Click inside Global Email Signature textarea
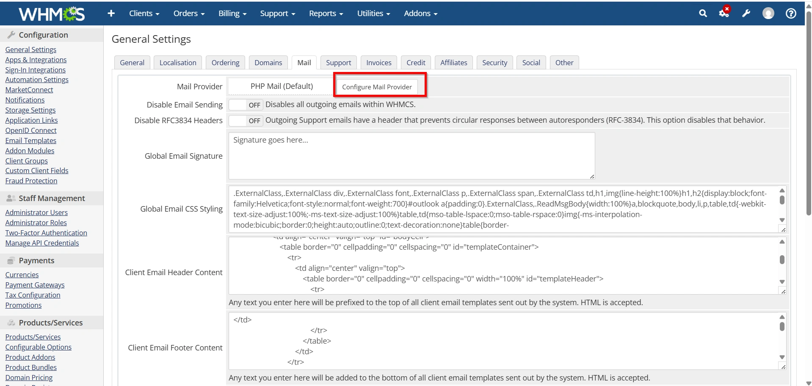The width and height of the screenshot is (812, 386). point(412,156)
